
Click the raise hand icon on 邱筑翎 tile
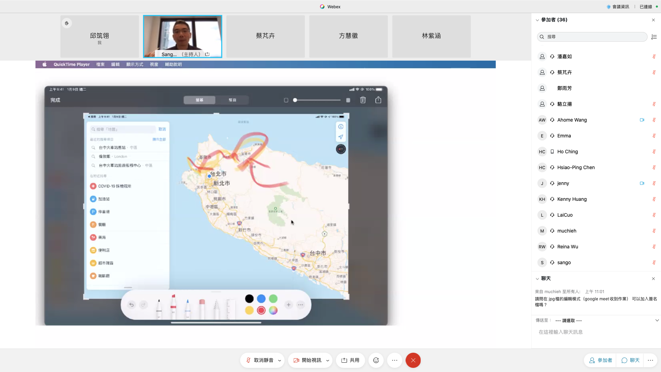67,23
